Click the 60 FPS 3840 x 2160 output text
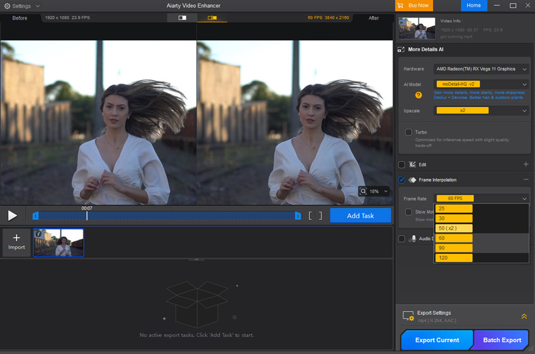Viewport: 535px width, 354px height. (328, 18)
